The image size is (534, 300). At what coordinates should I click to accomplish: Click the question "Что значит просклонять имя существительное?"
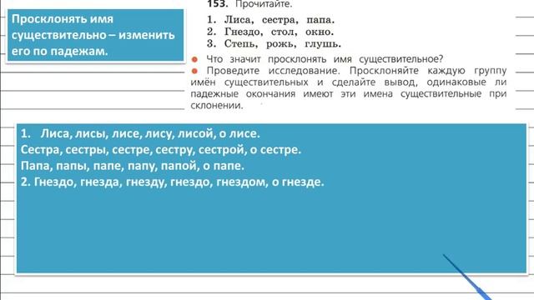[325, 59]
